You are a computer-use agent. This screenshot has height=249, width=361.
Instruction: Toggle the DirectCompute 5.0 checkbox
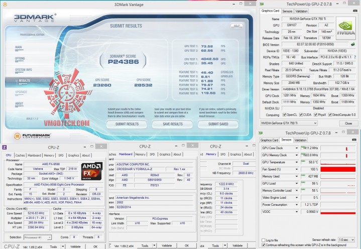pyautogui.click(x=330, y=114)
